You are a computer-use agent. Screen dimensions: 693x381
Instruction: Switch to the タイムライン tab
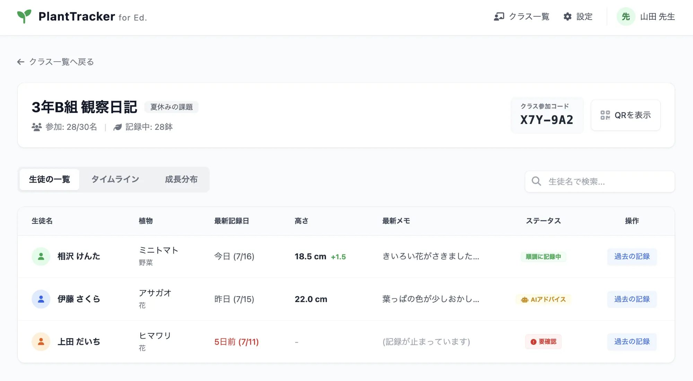(x=115, y=179)
